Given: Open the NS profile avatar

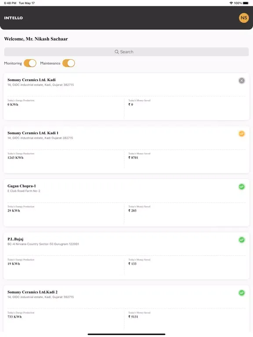Looking at the screenshot, I should (x=244, y=18).
